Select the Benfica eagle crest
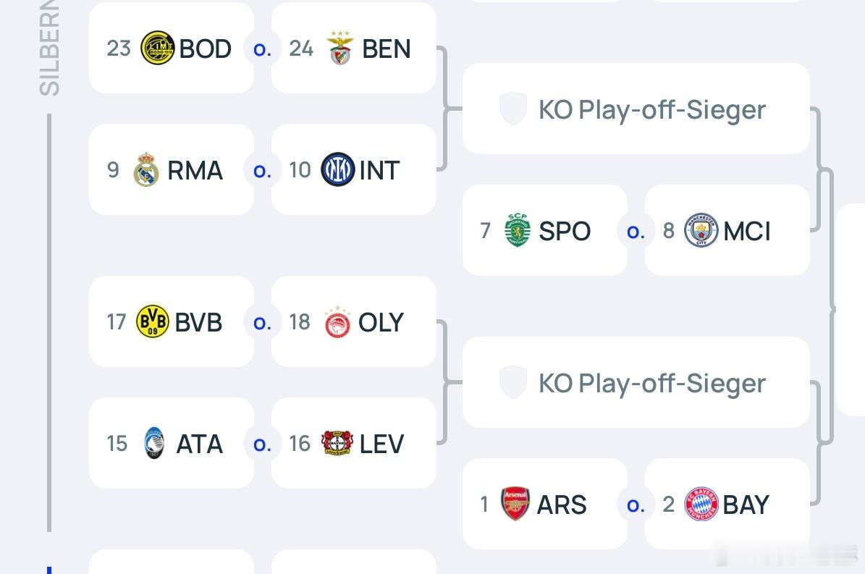 tap(339, 48)
